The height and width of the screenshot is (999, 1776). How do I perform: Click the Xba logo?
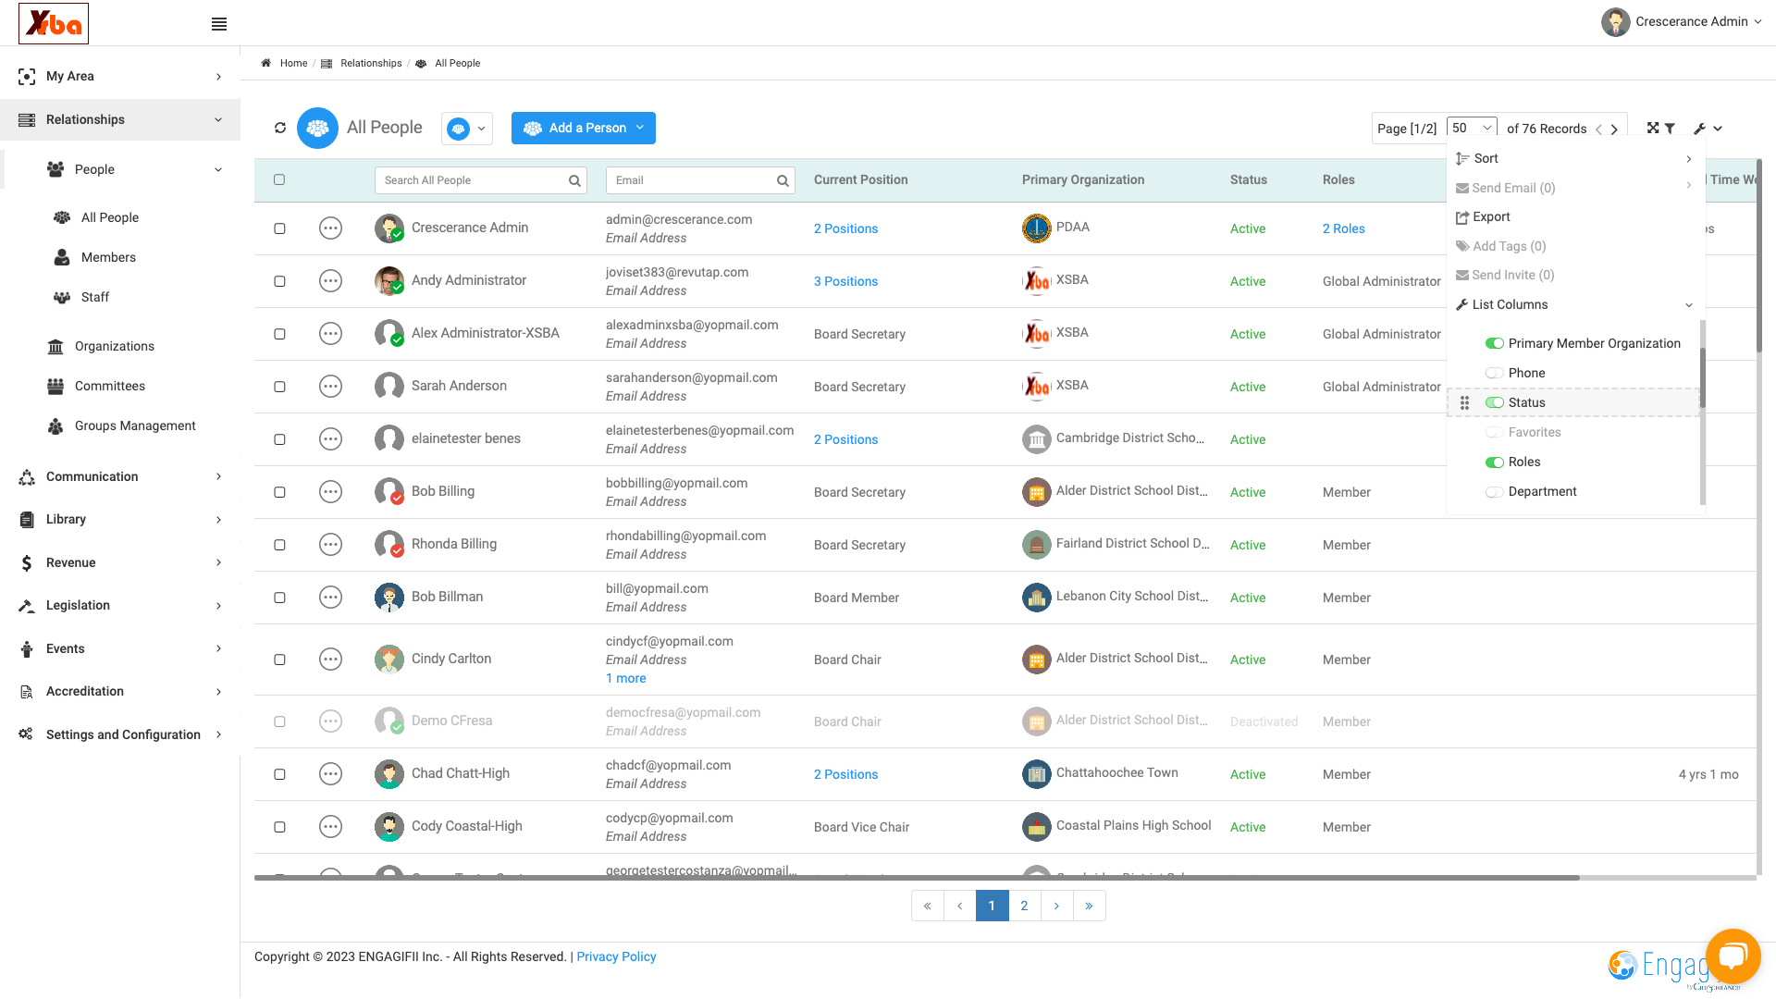click(54, 23)
